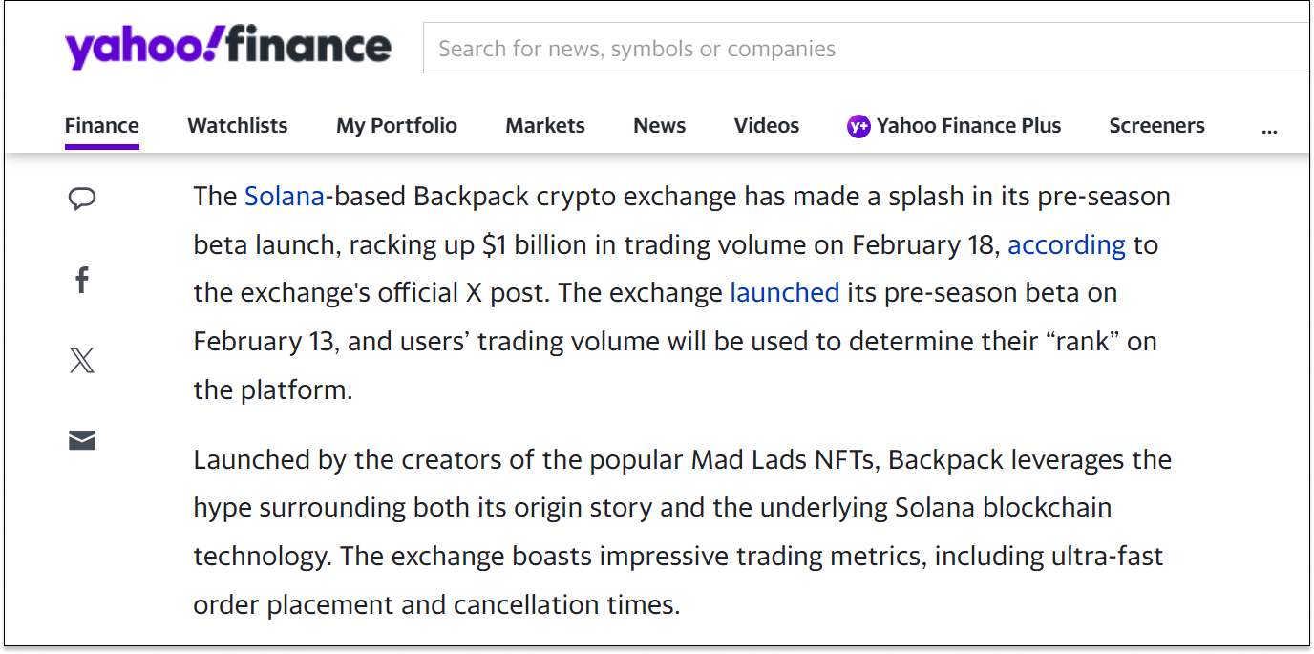Focus the search news, symbols or companies field

click(x=868, y=49)
